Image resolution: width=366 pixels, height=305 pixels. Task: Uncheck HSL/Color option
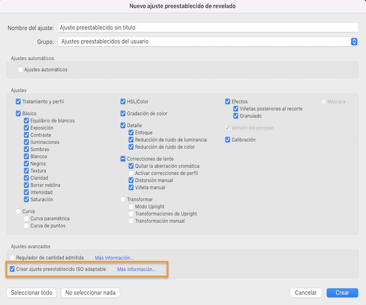pyautogui.click(x=123, y=102)
